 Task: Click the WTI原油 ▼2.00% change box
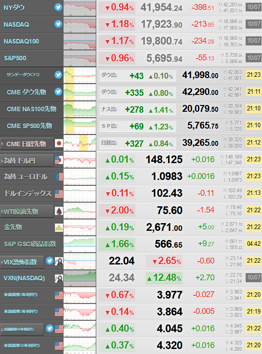(117, 210)
